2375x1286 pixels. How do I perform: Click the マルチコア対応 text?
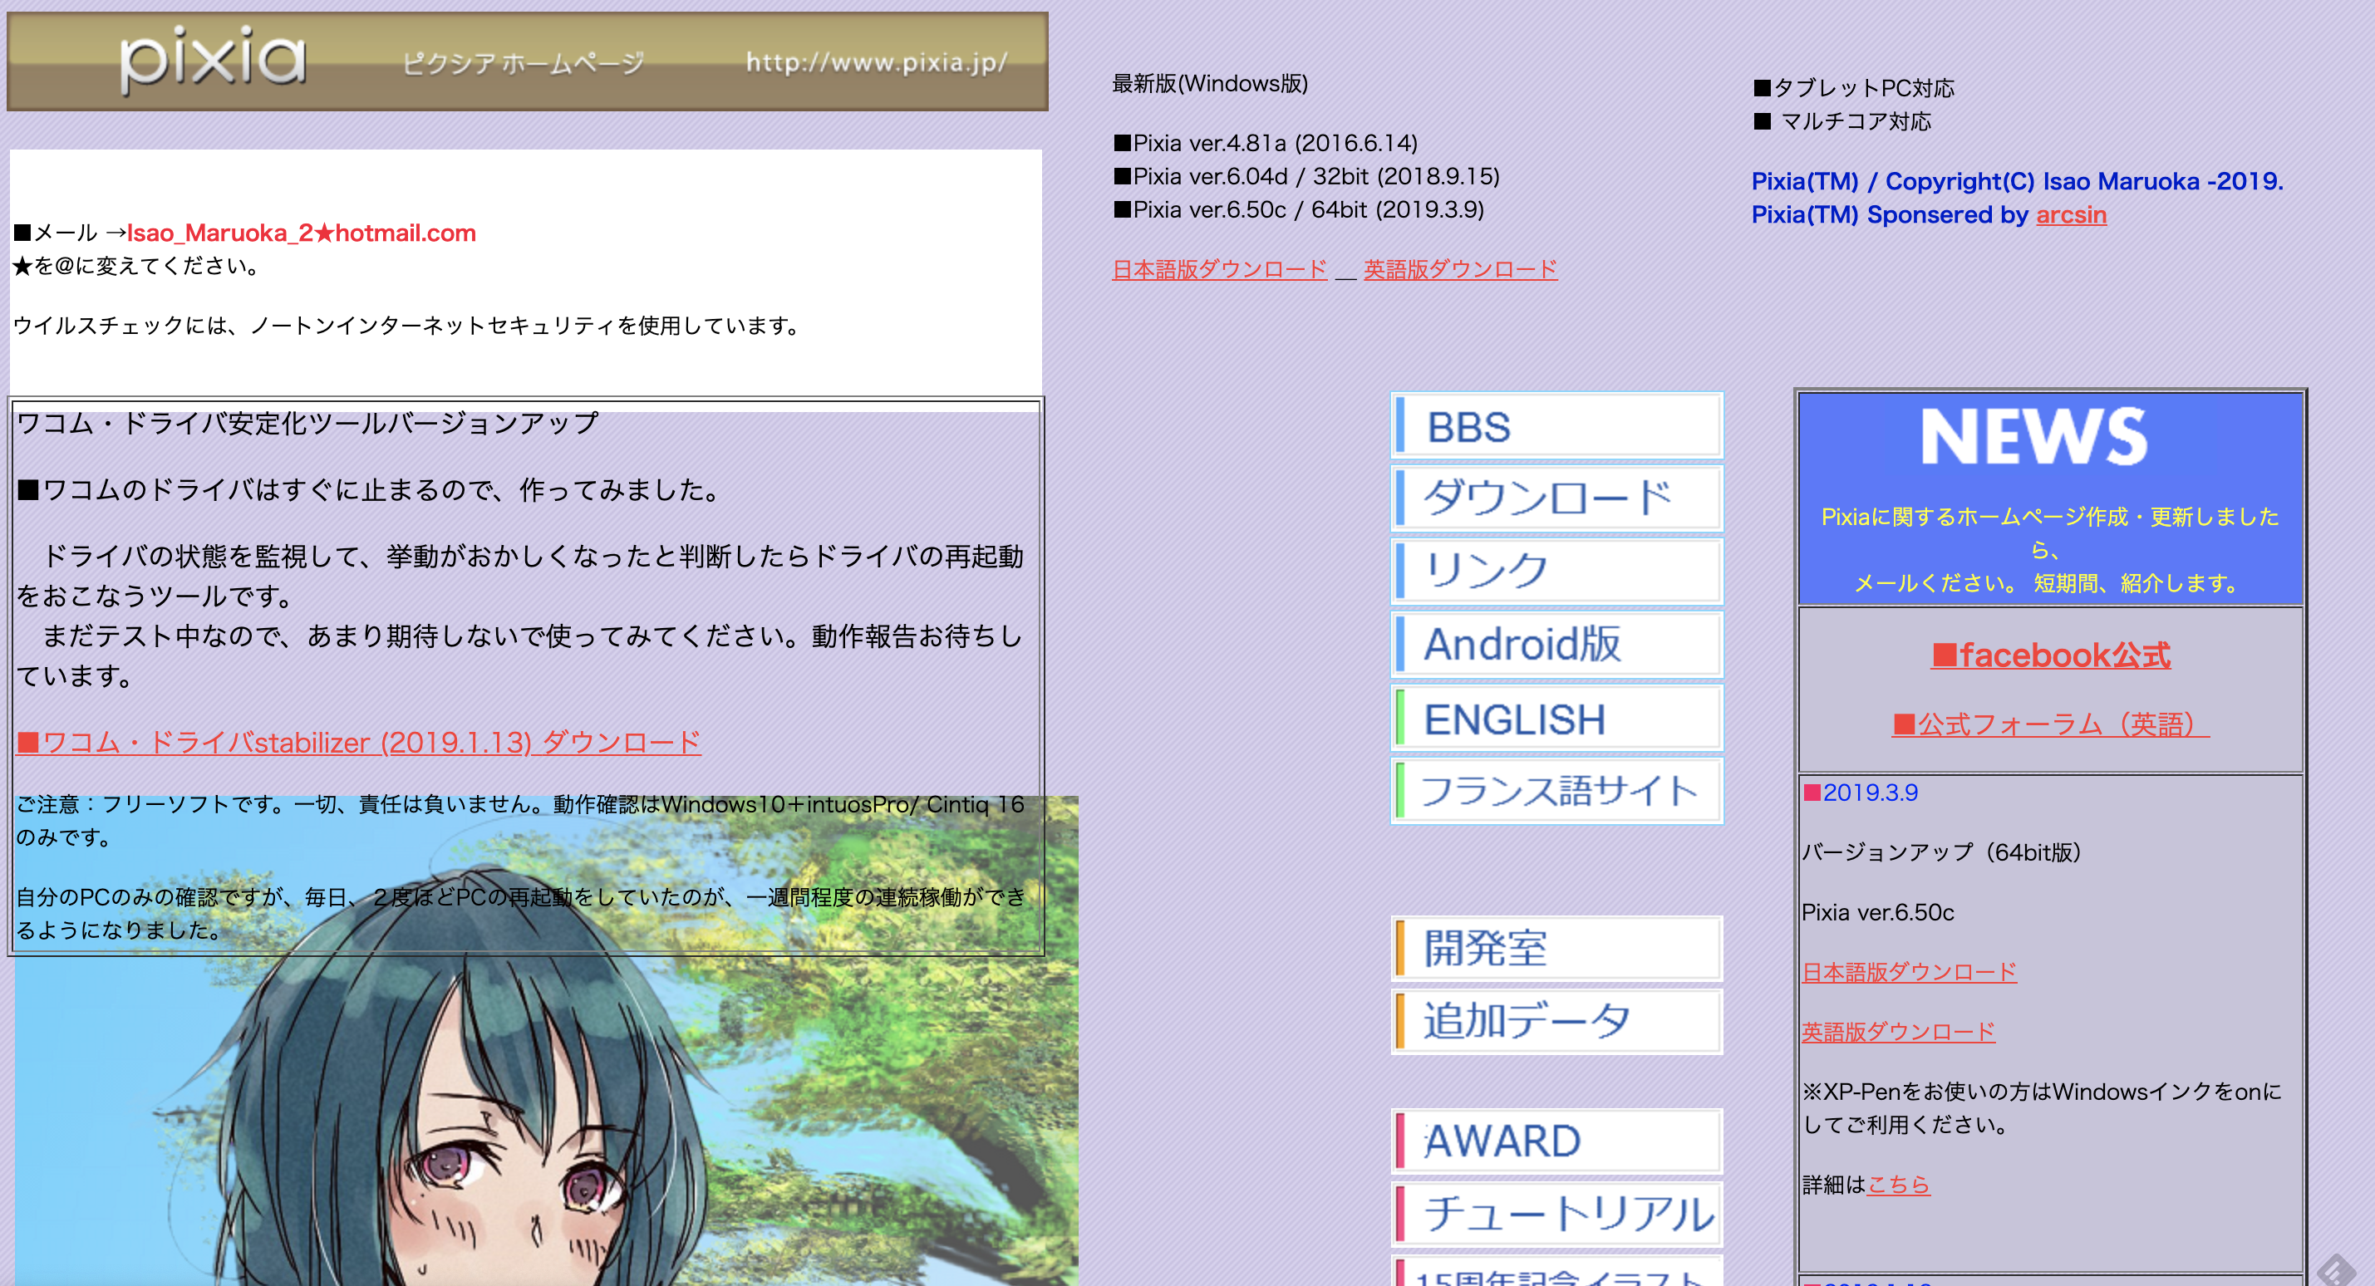(x=1842, y=120)
